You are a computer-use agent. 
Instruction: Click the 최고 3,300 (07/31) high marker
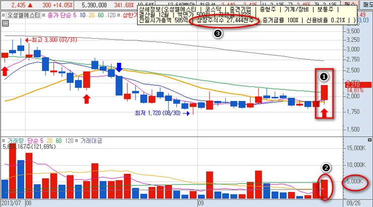click(51, 40)
